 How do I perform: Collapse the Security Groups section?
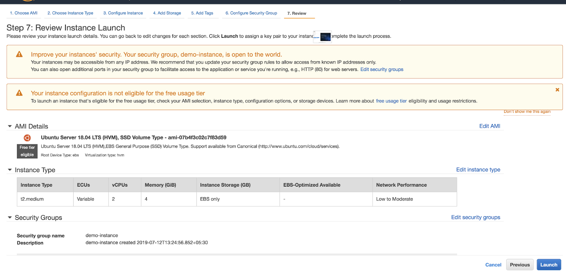click(x=10, y=217)
